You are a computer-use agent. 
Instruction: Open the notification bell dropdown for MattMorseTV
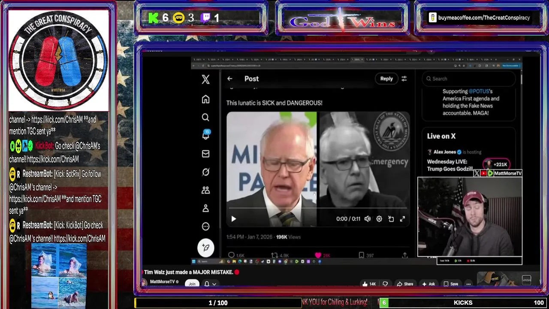click(x=210, y=284)
